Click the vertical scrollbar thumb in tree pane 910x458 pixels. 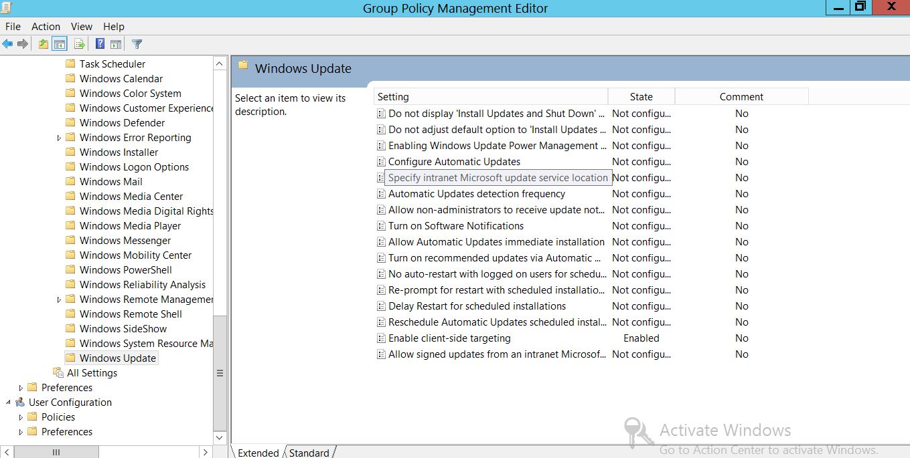pyautogui.click(x=220, y=373)
